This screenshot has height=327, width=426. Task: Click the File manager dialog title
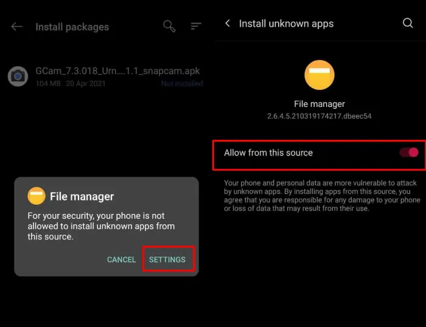click(x=82, y=196)
